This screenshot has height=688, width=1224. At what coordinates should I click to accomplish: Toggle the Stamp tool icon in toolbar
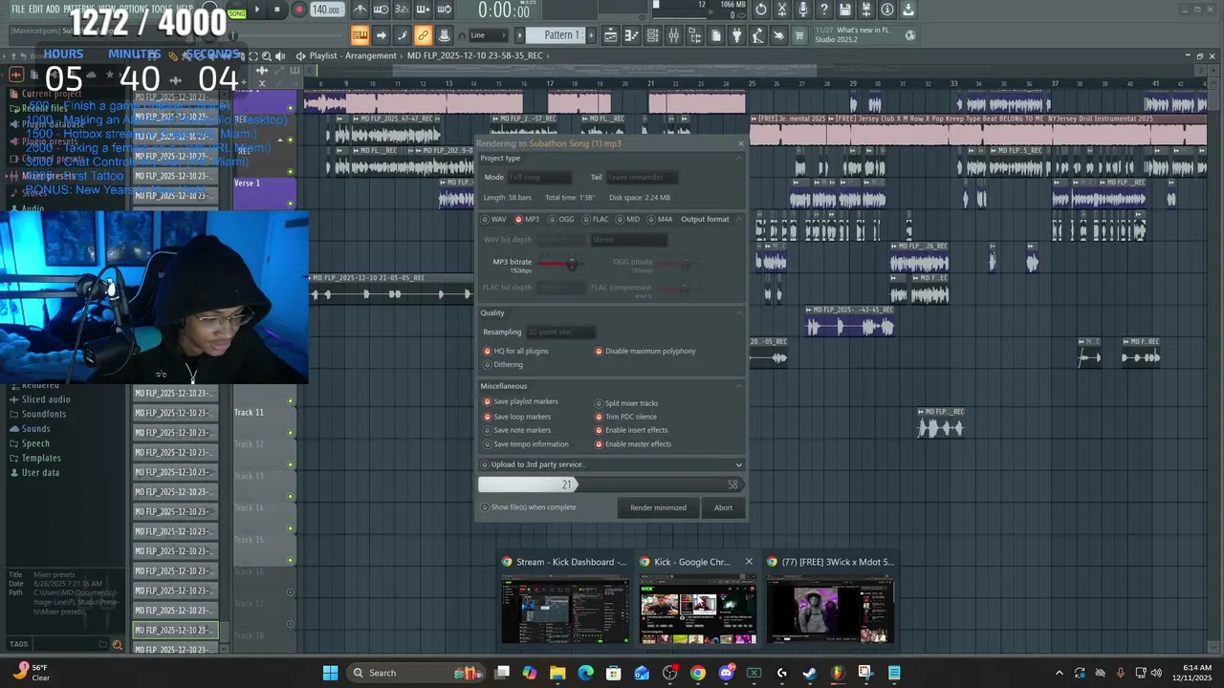coord(444,35)
